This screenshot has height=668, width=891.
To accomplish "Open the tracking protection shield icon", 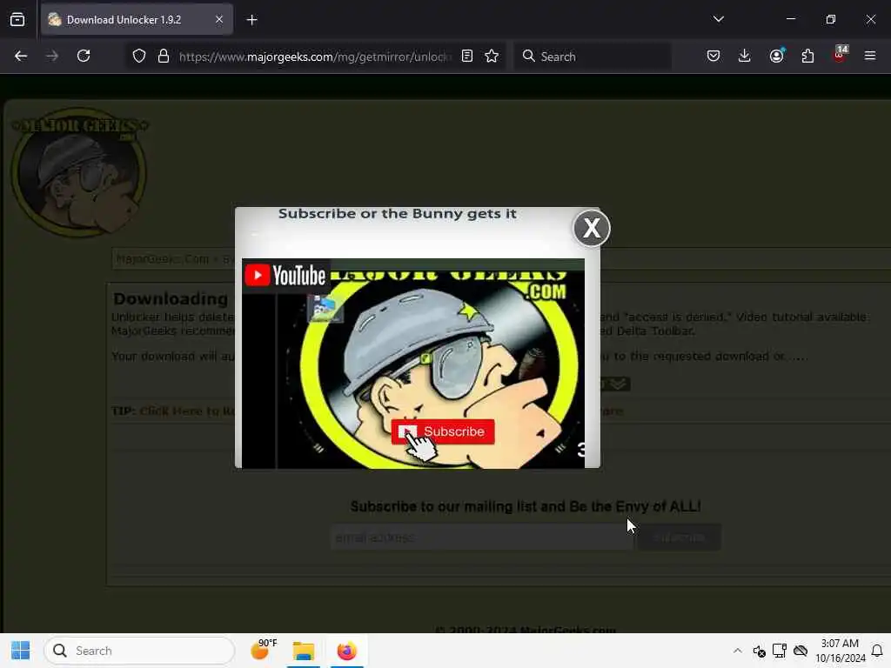I will pyautogui.click(x=139, y=56).
